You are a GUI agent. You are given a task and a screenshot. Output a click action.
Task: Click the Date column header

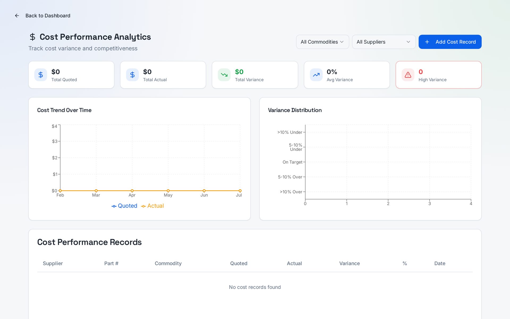[440, 263]
